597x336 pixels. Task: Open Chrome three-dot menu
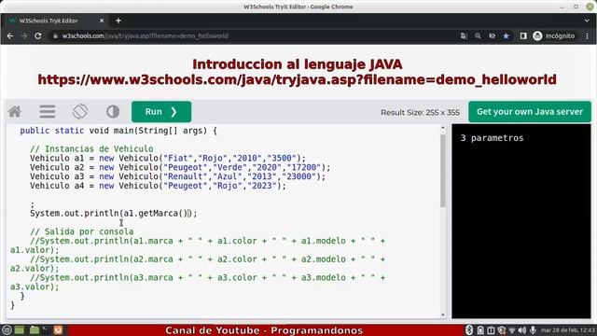coord(587,35)
